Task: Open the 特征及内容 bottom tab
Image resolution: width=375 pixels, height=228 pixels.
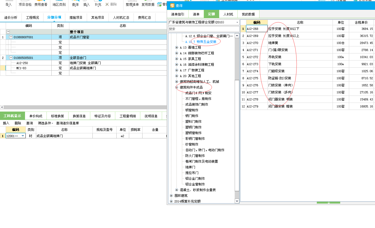Action: [x=103, y=116]
